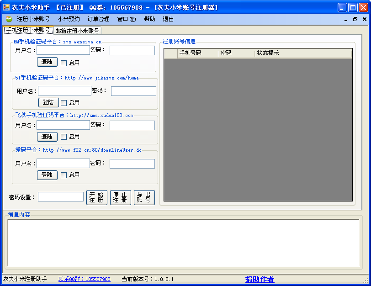
Task: Open the 窗口(W) menu
Action: pos(127,19)
